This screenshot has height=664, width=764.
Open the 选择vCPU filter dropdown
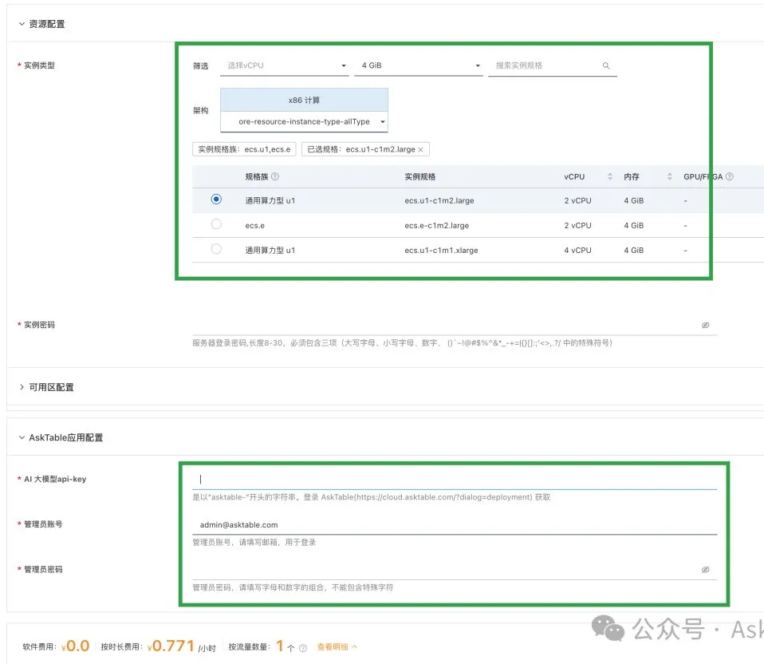[342, 65]
